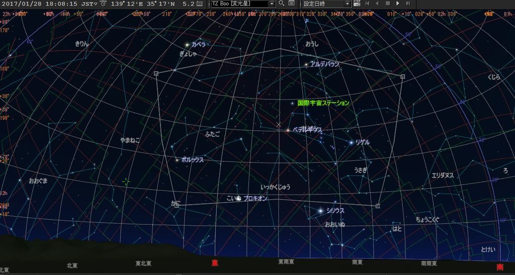Click the calendar icon after magnitude 5.2
Image resolution: width=515 pixels, height=275 pixels.
pos(199,4)
